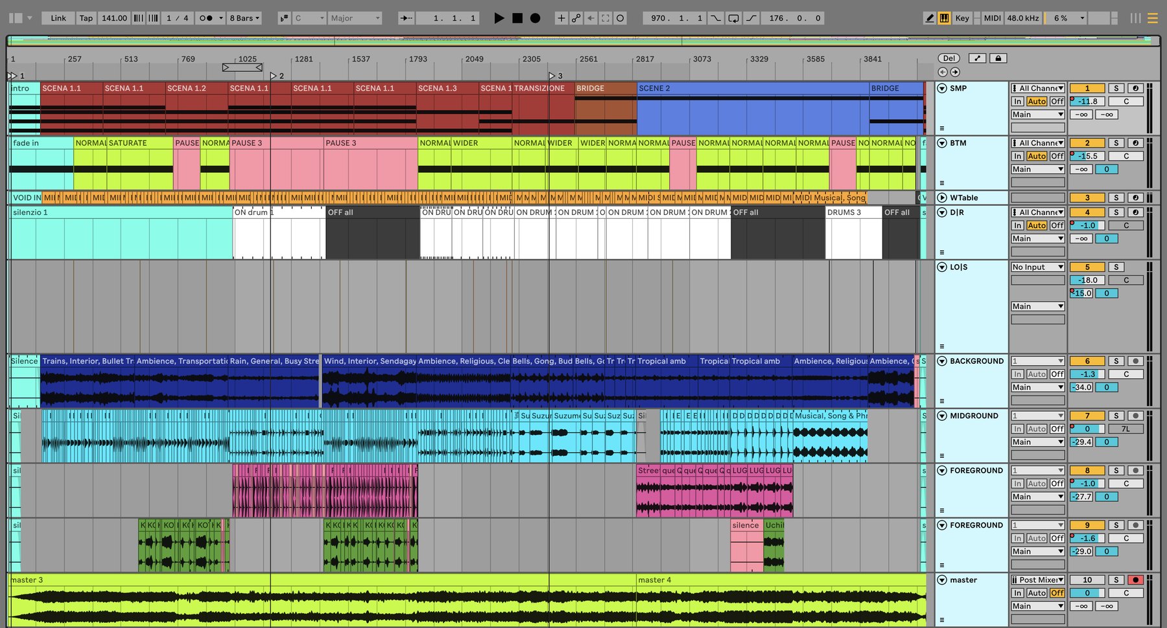Arm the BACKGROUND track for recording
The image size is (1167, 628).
click(x=1135, y=361)
